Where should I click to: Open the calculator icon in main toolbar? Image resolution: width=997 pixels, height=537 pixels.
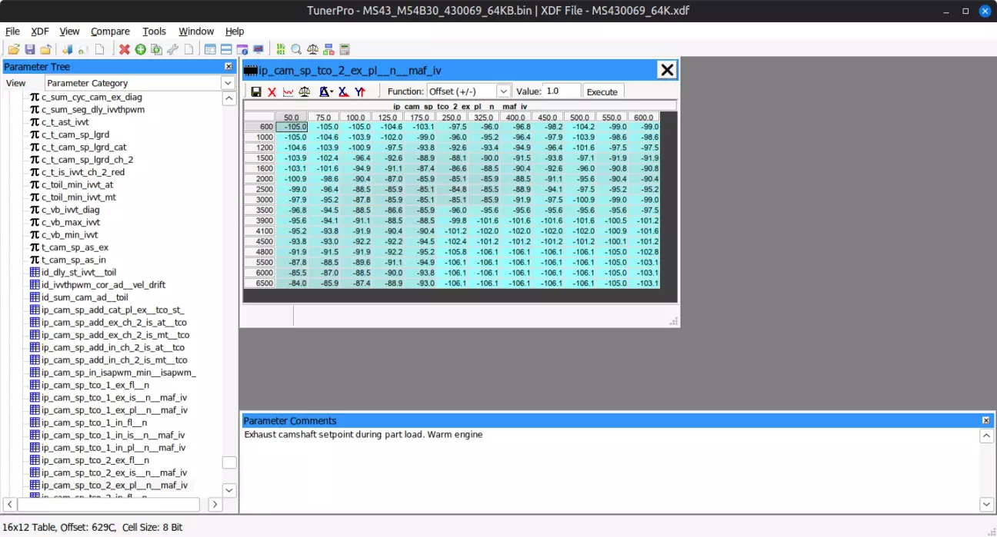click(x=345, y=50)
